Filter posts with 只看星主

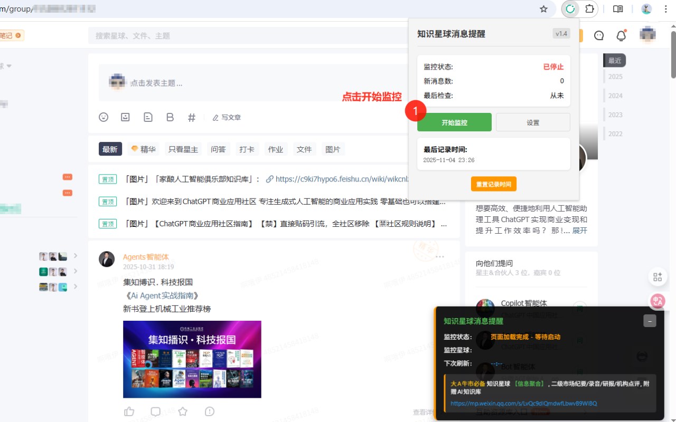[183, 149]
